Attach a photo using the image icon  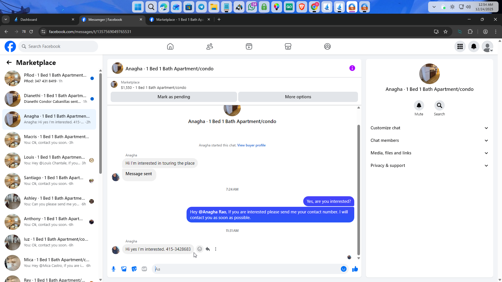(x=124, y=269)
